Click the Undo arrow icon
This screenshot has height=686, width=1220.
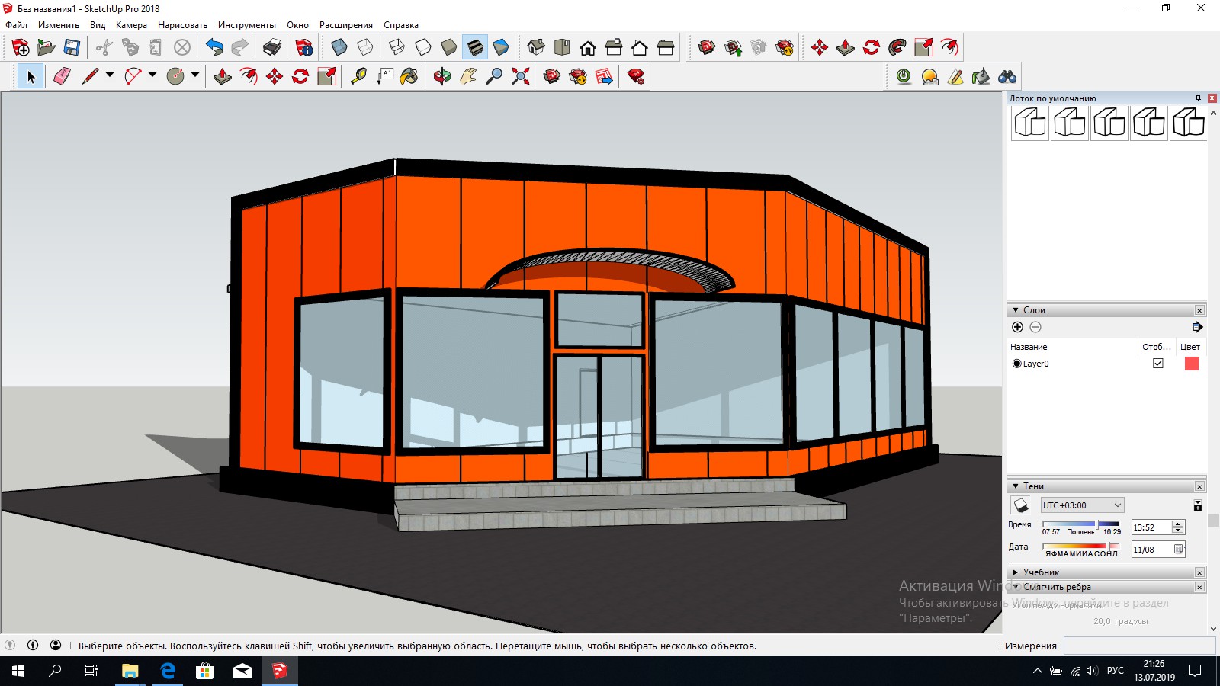pos(214,47)
